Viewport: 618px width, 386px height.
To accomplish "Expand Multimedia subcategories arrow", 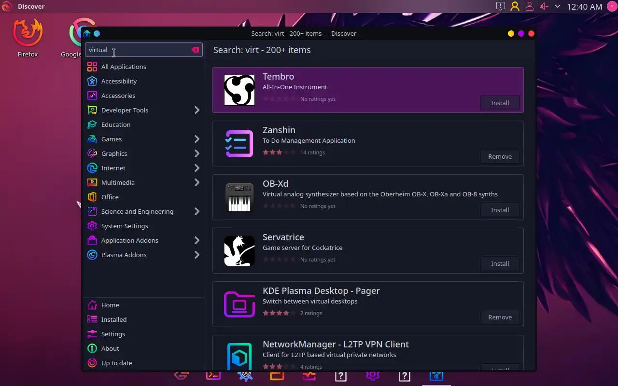I will (x=197, y=182).
